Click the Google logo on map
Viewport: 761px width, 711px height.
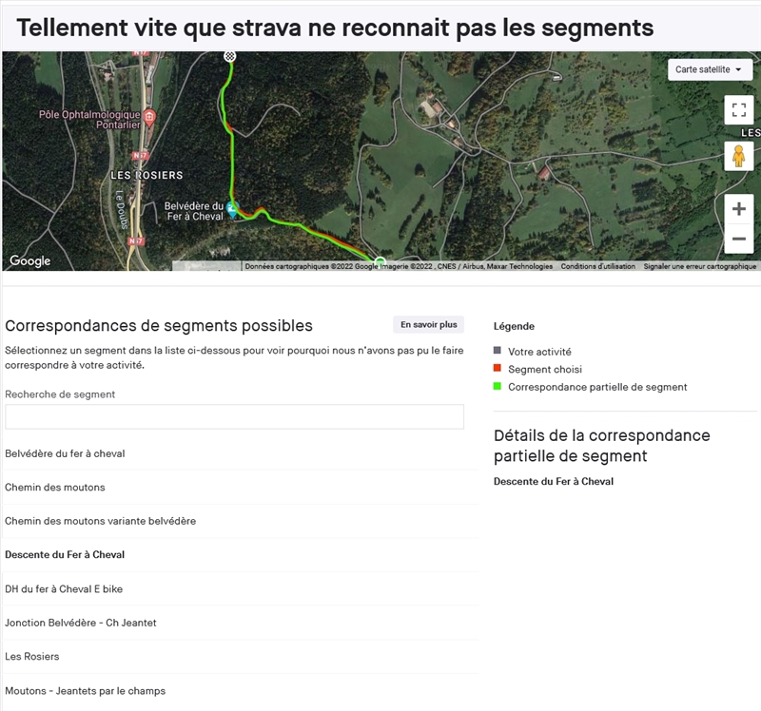click(x=30, y=260)
